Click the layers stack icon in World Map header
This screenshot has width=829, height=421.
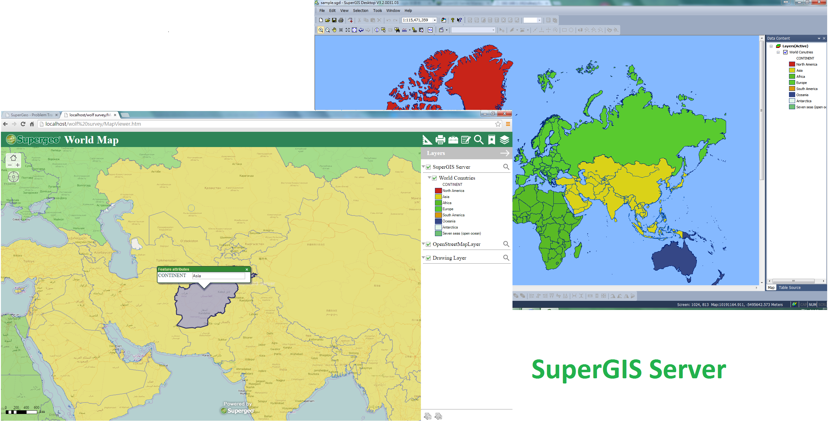point(505,140)
